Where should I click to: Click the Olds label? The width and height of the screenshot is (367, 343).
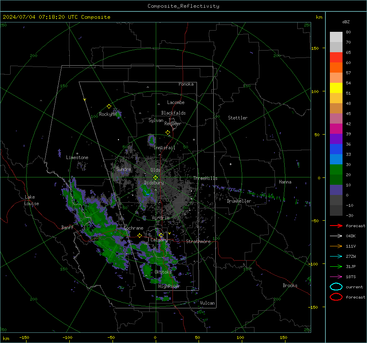155,170
